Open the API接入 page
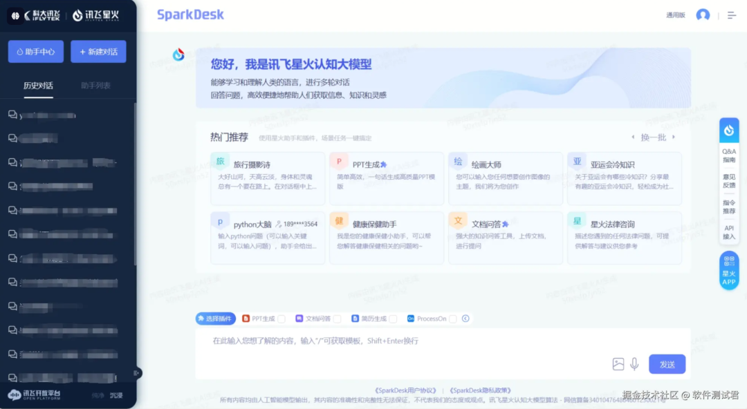 pyautogui.click(x=729, y=232)
